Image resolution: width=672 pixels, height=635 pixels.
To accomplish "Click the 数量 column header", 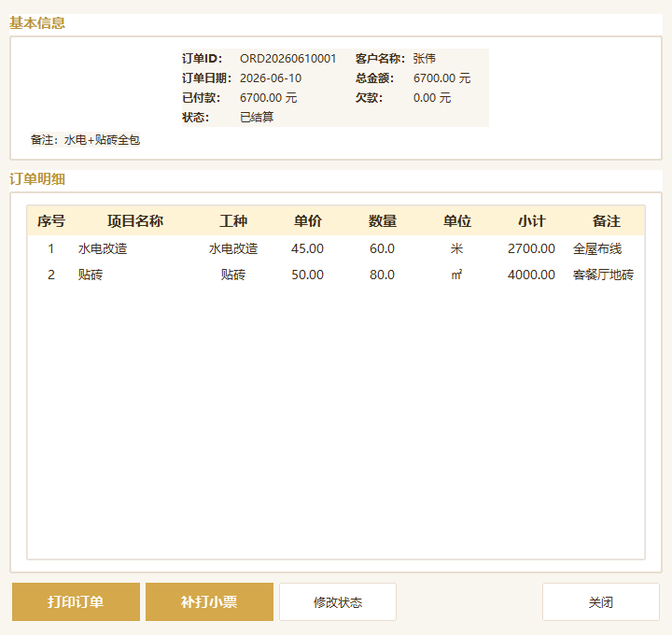I will (x=383, y=221).
